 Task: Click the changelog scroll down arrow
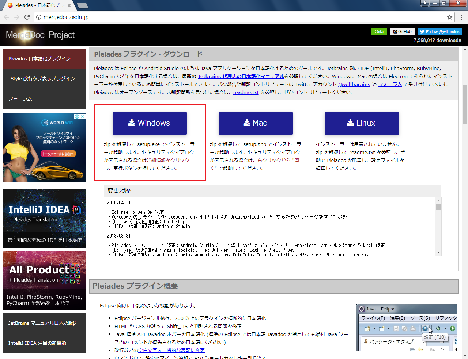pyautogui.click(x=438, y=252)
